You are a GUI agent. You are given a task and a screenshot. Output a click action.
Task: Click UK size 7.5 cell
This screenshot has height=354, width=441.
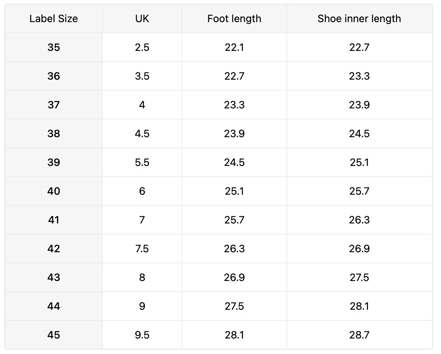[x=142, y=249]
